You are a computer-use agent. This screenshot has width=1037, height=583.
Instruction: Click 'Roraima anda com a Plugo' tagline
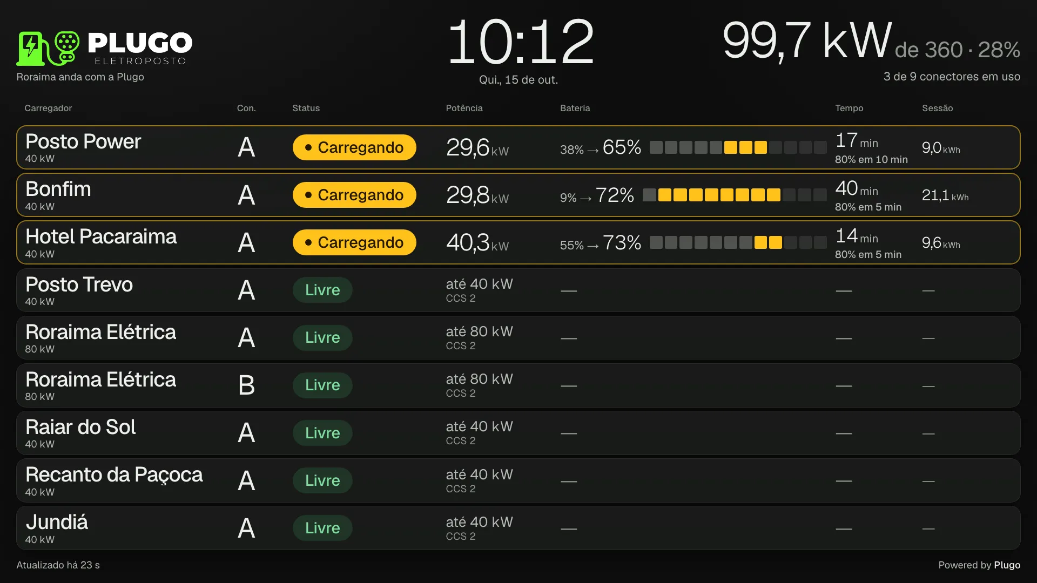click(80, 77)
